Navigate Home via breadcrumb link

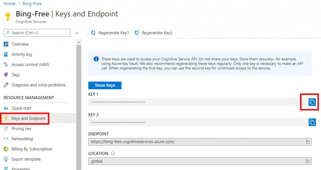[x=9, y=4]
